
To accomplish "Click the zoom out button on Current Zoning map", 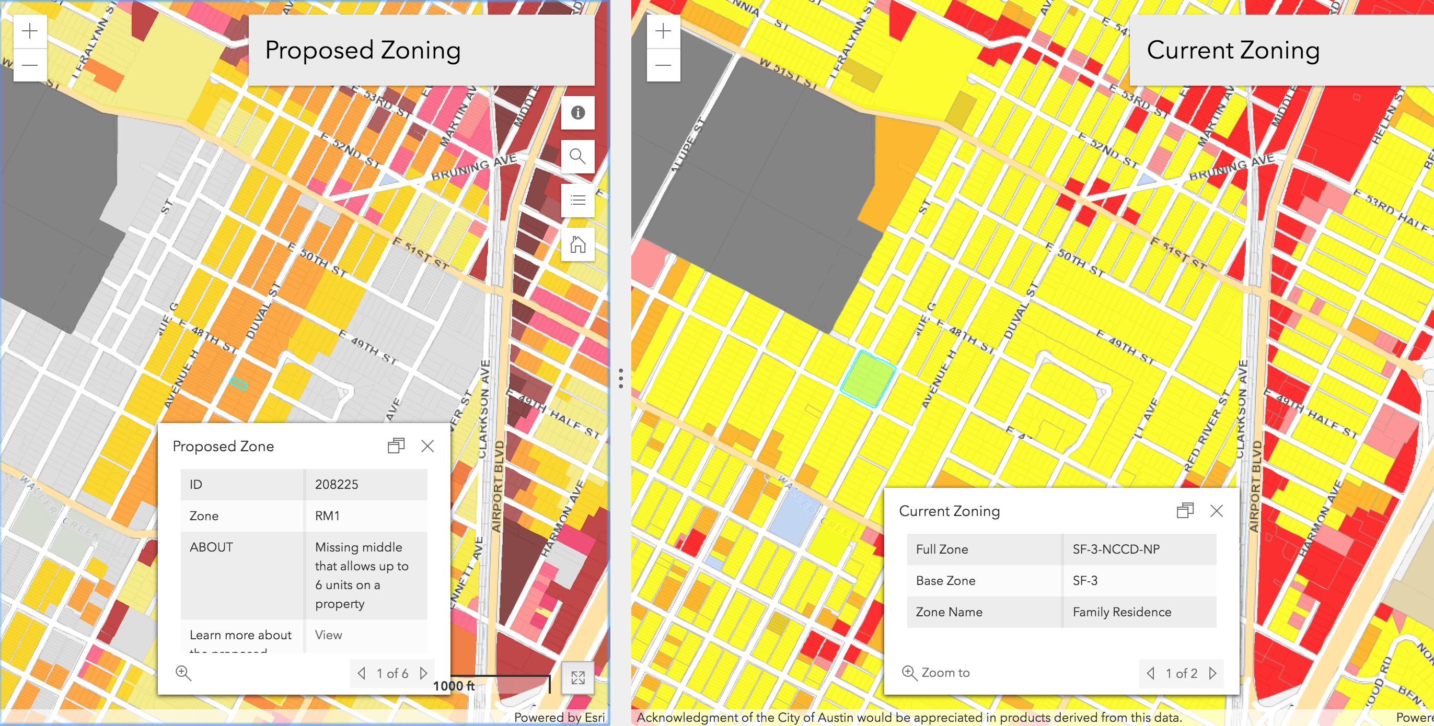I will 663,65.
